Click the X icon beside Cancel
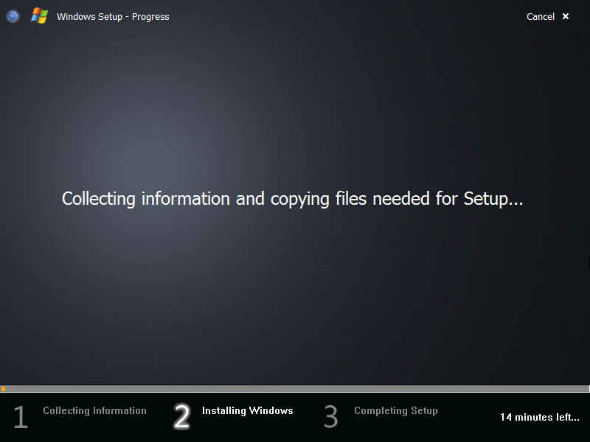 click(566, 16)
